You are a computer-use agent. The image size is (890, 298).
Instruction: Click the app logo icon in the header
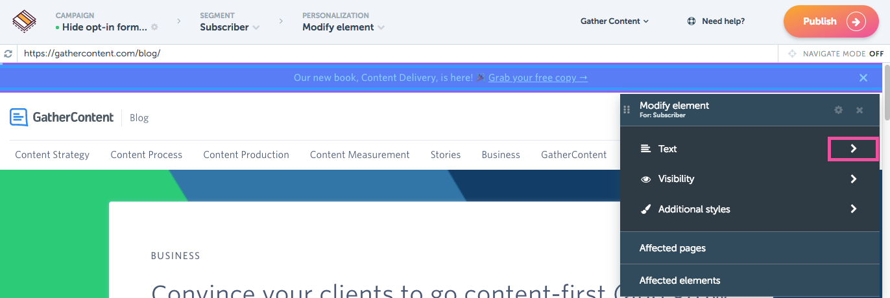24,21
